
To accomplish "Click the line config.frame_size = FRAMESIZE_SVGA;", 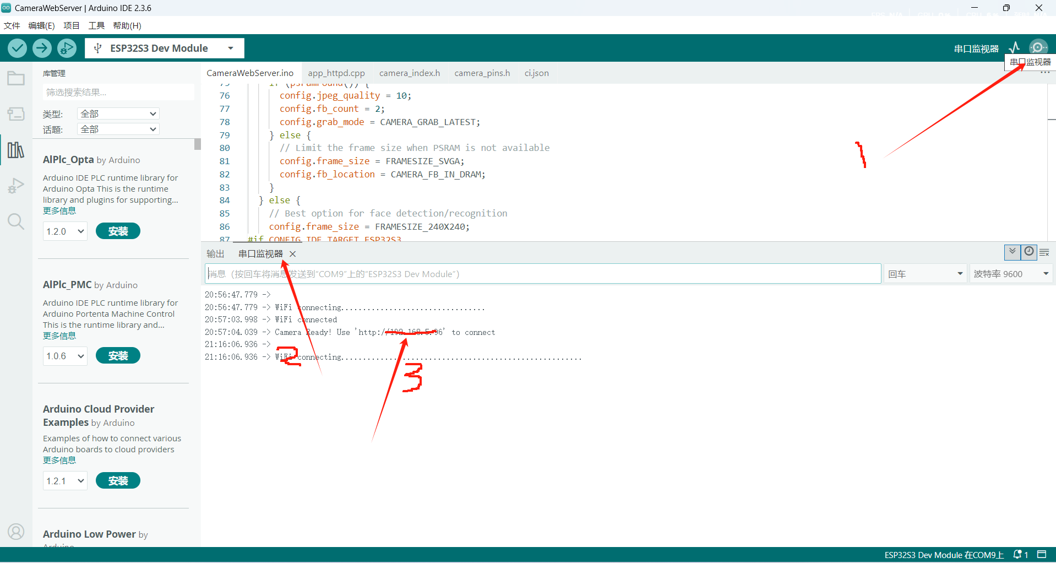I will click(x=372, y=161).
